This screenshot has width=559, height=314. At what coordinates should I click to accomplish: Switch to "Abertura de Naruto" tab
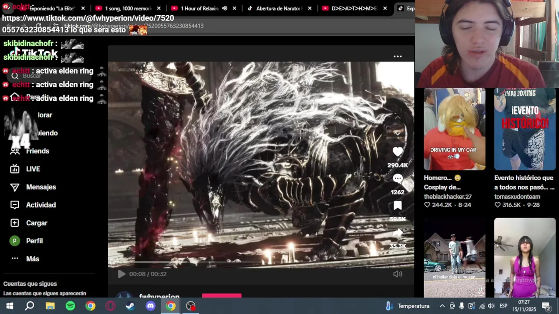coord(280,8)
